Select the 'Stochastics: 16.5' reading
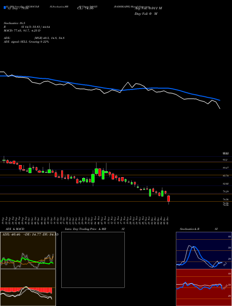 [x=14, y=23]
